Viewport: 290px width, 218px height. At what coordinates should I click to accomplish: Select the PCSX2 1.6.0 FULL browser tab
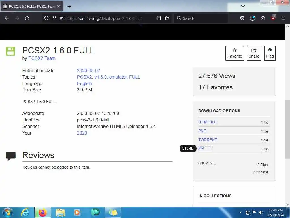point(32,6)
